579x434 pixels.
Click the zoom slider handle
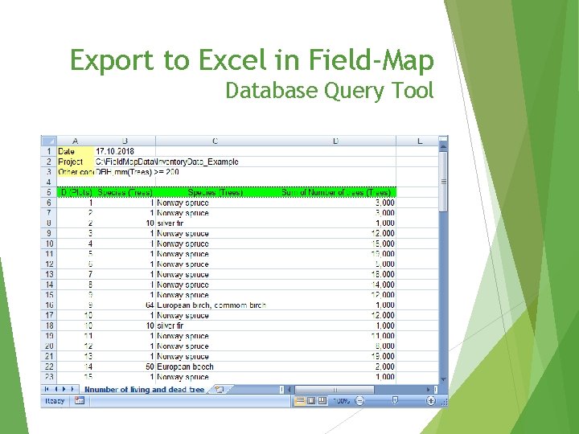[395, 401]
